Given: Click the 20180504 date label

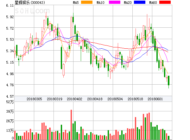Looking at the screenshot, I should [115, 99].
